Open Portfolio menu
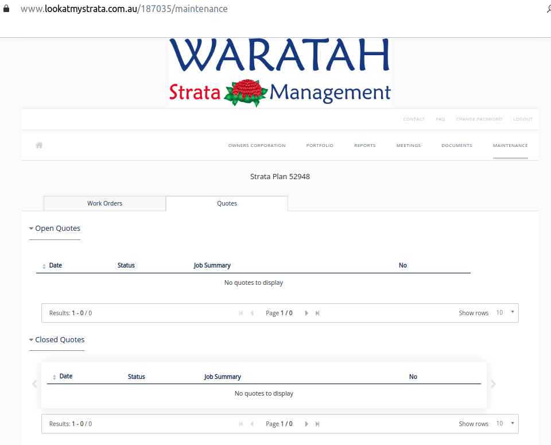The height and width of the screenshot is (445, 551). coord(320,145)
